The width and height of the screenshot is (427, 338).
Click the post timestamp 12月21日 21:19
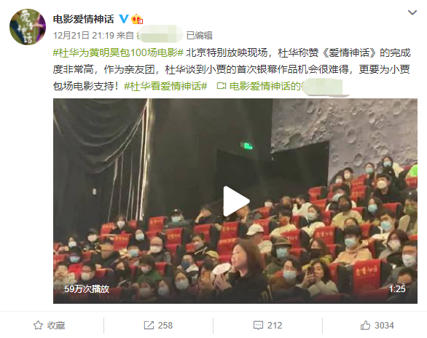(x=83, y=36)
